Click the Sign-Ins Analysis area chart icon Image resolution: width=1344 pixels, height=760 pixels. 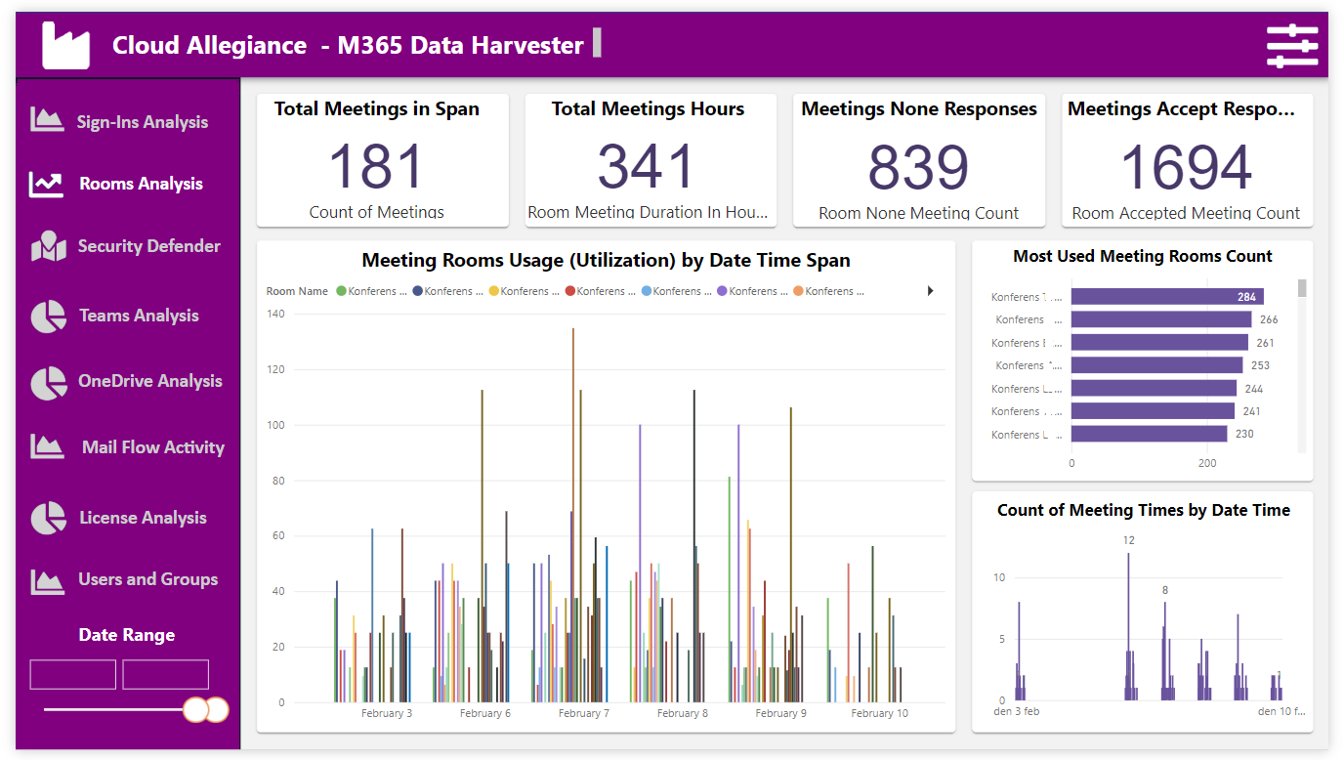point(47,119)
